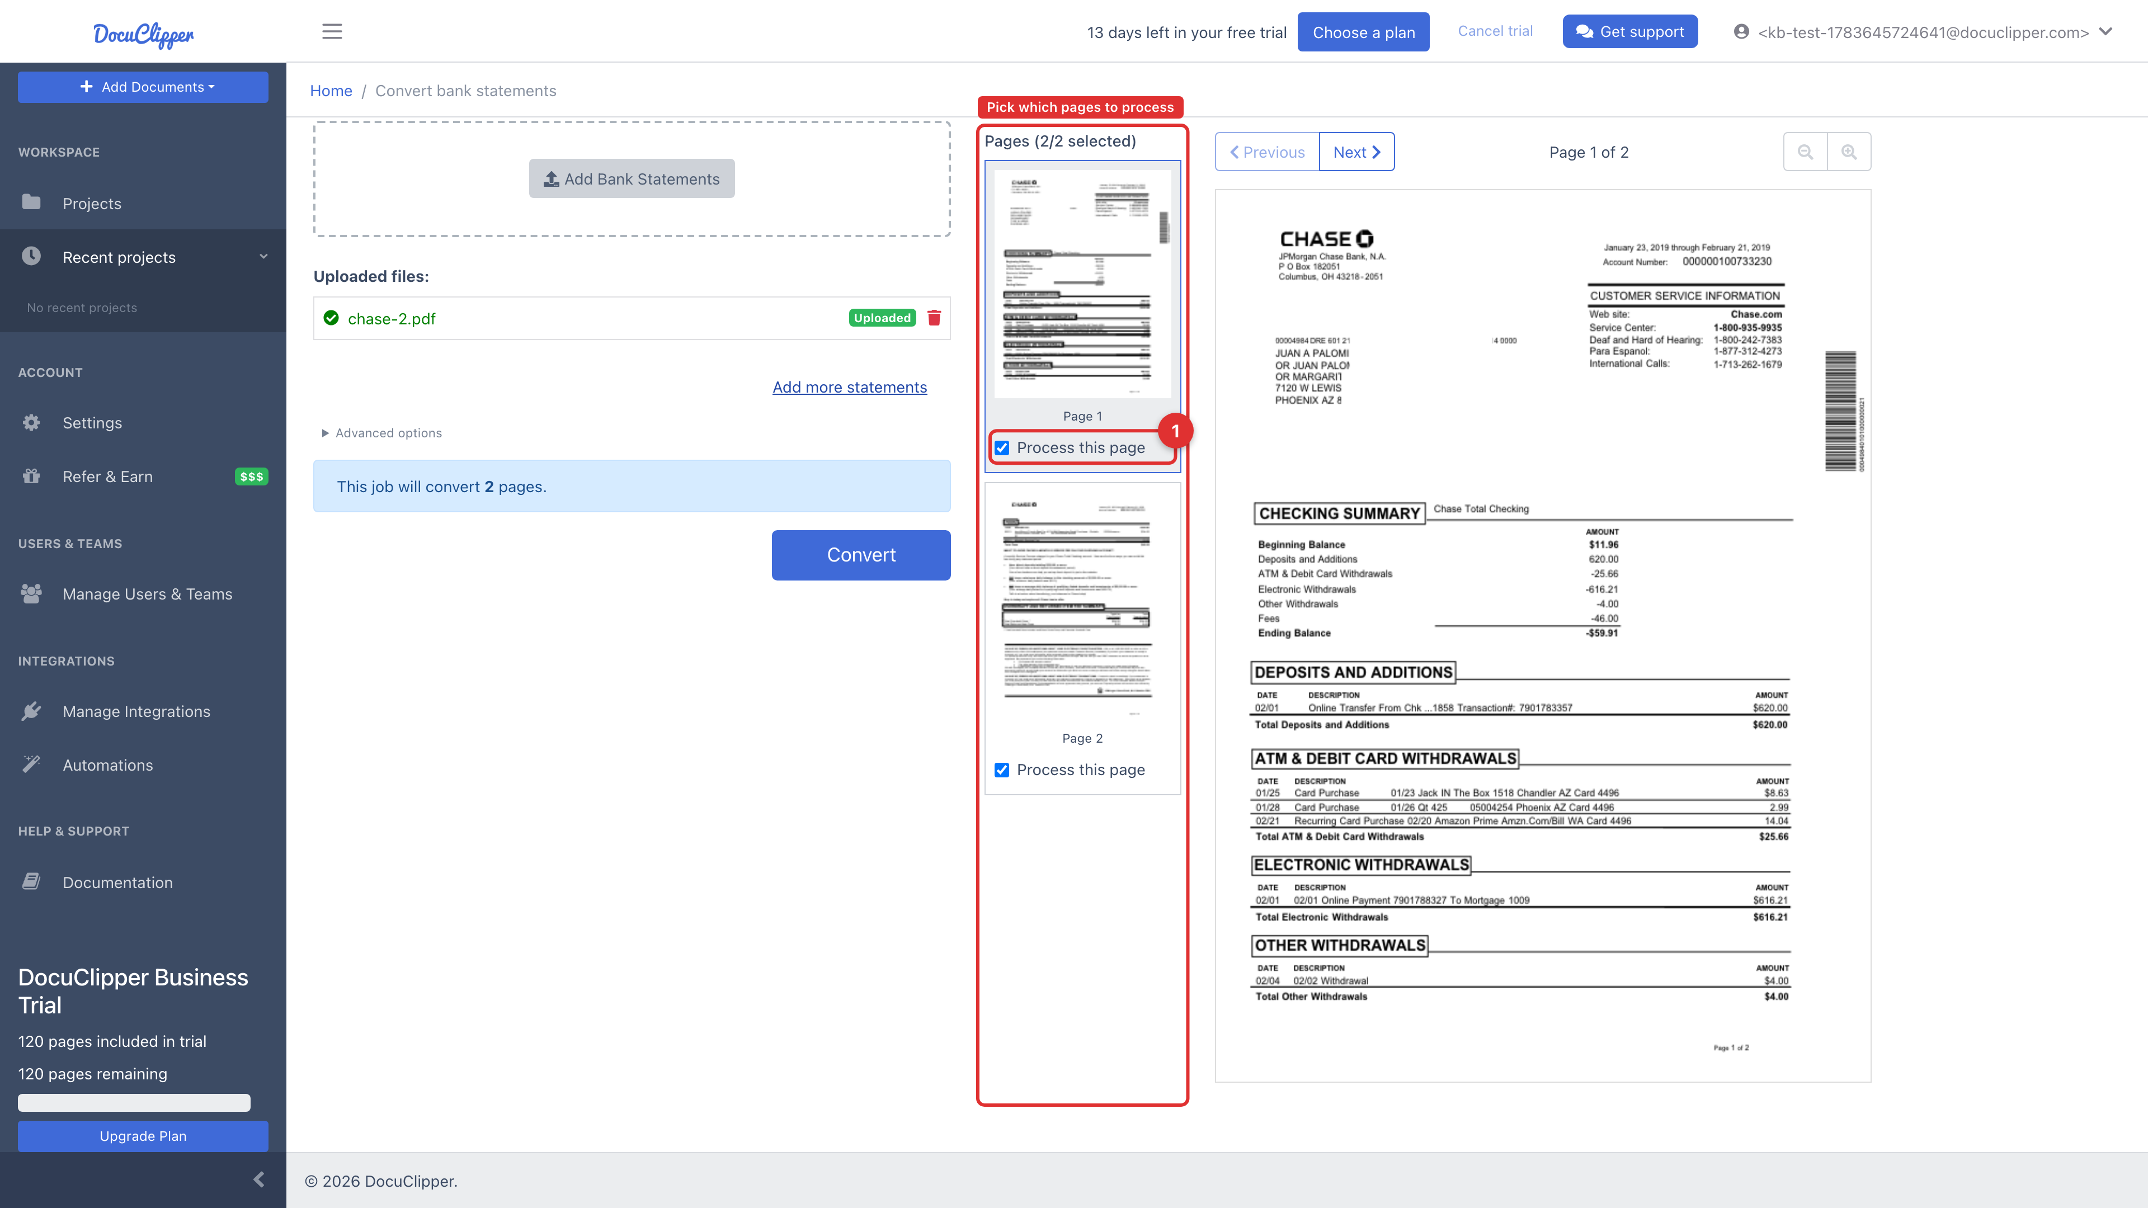Click the Refer & Earn gift icon
This screenshot has width=2148, height=1208.
click(32, 476)
